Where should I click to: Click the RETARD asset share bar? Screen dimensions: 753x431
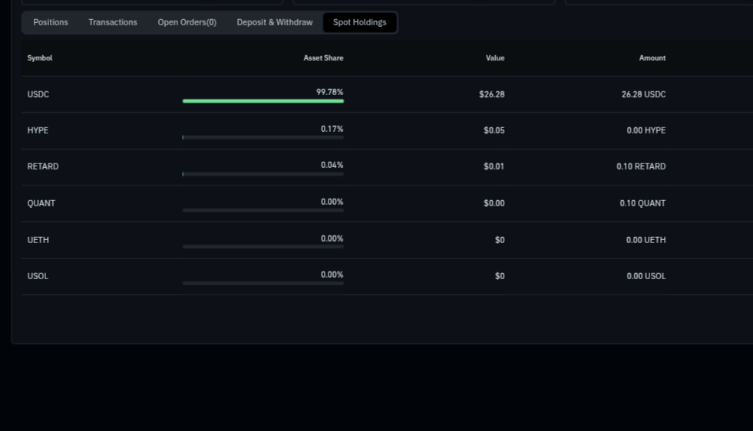(263, 174)
